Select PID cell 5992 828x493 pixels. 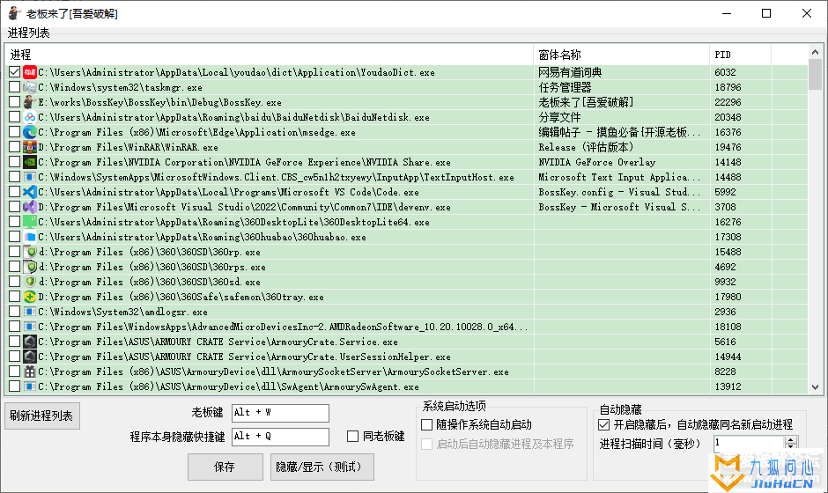pyautogui.click(x=725, y=192)
